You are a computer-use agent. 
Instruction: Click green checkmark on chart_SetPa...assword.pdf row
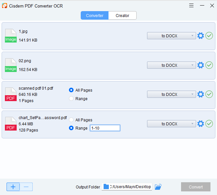(209, 124)
